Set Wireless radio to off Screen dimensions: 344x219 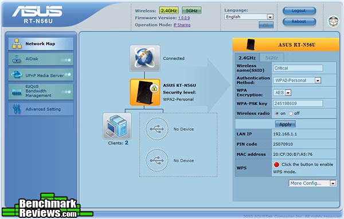pyautogui.click(x=291, y=113)
